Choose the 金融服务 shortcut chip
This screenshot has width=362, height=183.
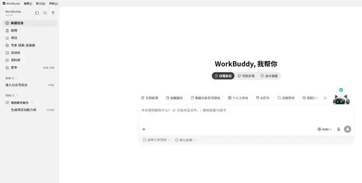pos(174,98)
